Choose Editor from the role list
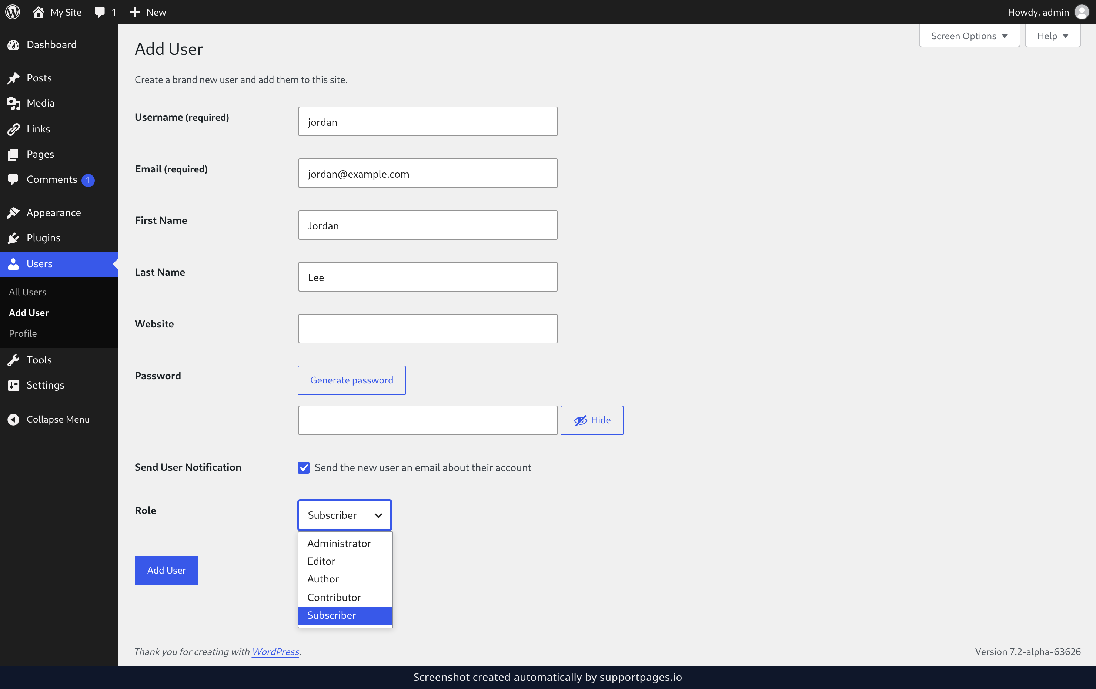1096x689 pixels. pyautogui.click(x=345, y=561)
